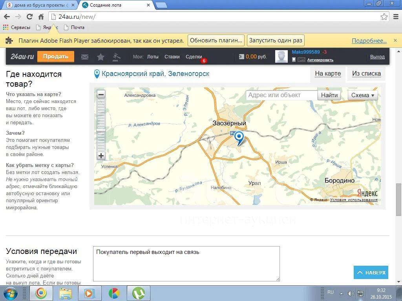Dismiss the Flash plugin warning bar
The height and width of the screenshot is (301, 402).
395,40
